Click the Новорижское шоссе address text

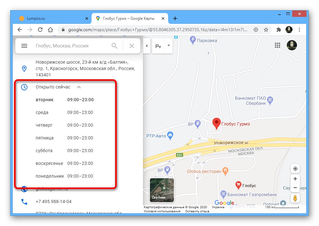[85, 68]
